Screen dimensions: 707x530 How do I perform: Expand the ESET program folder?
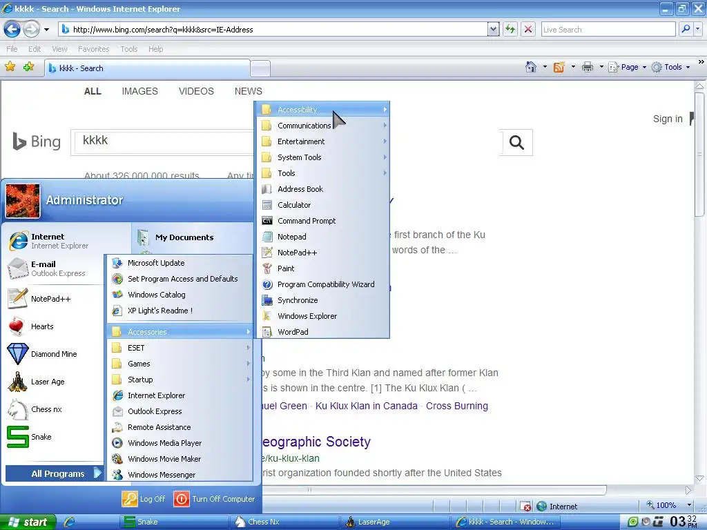180,348
